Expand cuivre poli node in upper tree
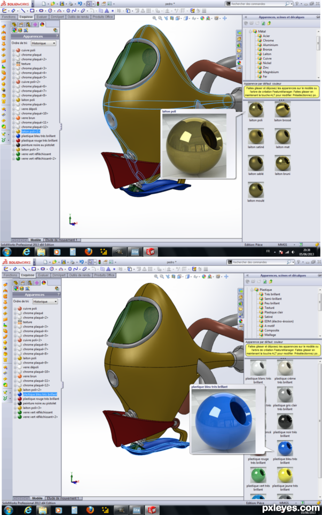The height and width of the screenshot is (515, 322). [x=13, y=50]
